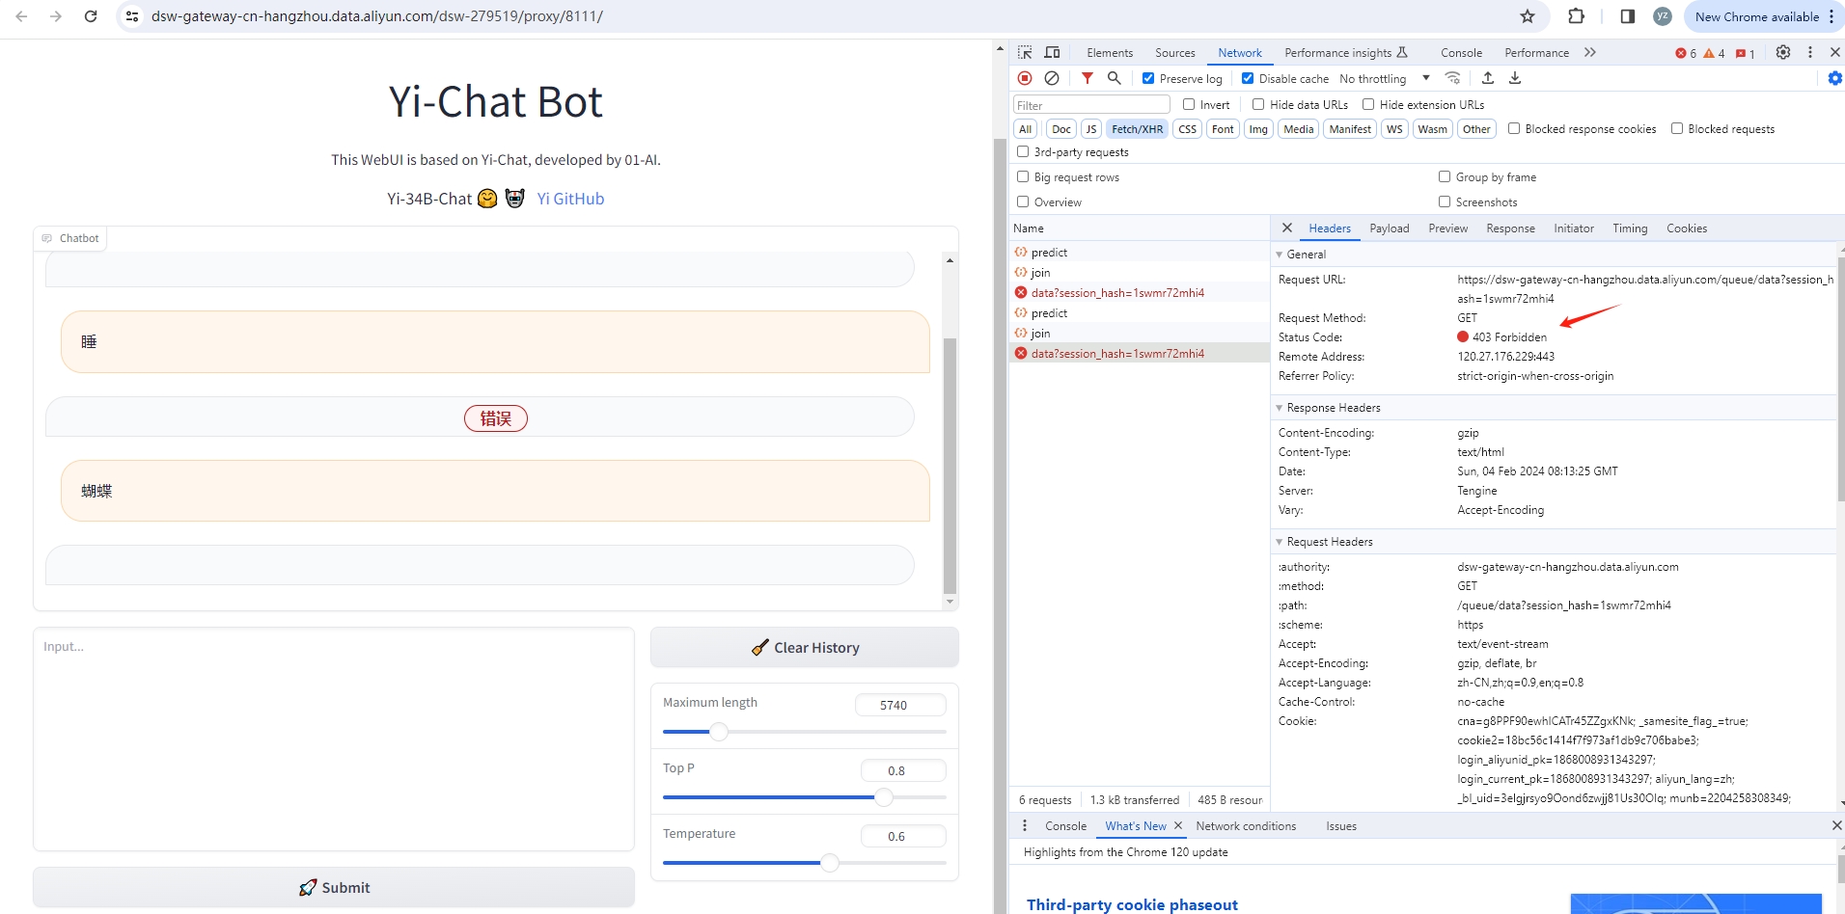1845x914 pixels.
Task: Close the request details pane X
Action: pyautogui.click(x=1287, y=228)
